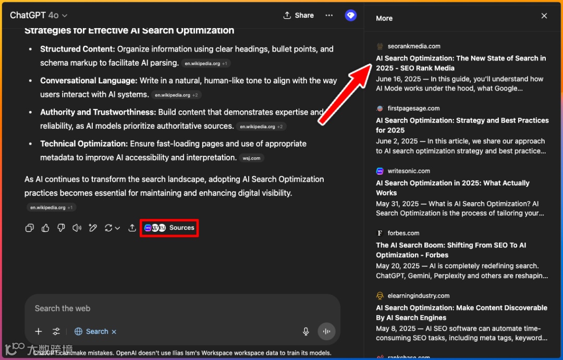Click the firstpagesage.com favicon
Image resolution: width=563 pixels, height=360 pixels.
coord(380,108)
